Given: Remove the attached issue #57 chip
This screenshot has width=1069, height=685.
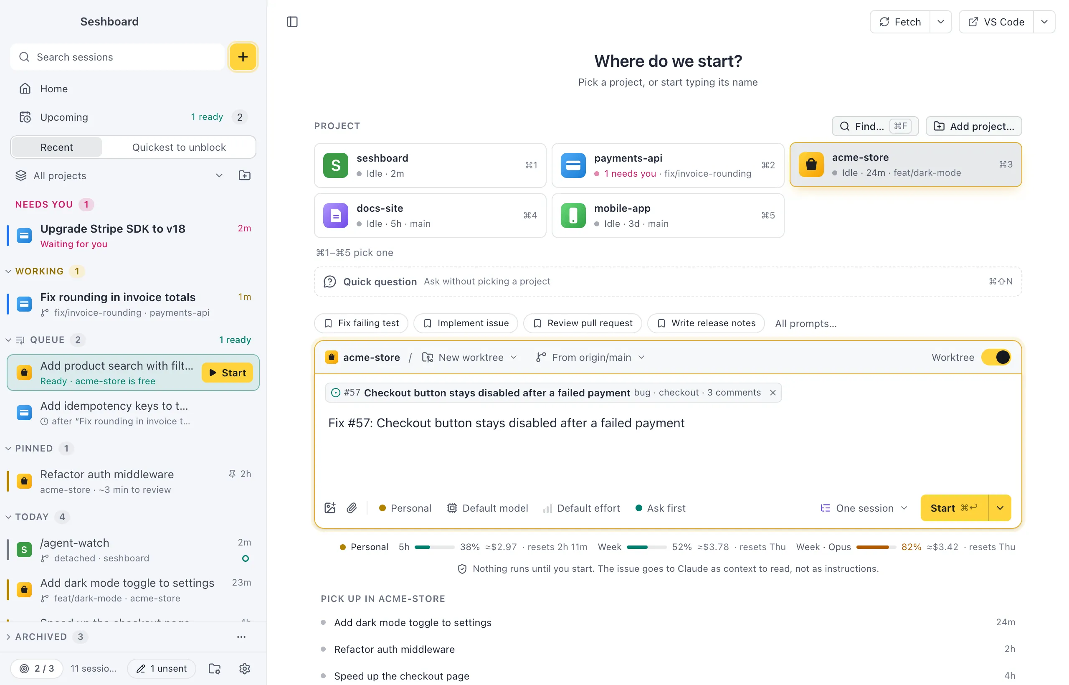Looking at the screenshot, I should click(773, 393).
